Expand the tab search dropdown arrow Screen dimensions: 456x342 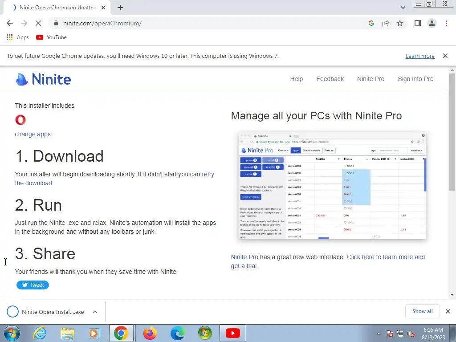click(403, 8)
